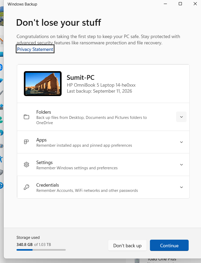Expand the Apps section chevron

point(181,142)
